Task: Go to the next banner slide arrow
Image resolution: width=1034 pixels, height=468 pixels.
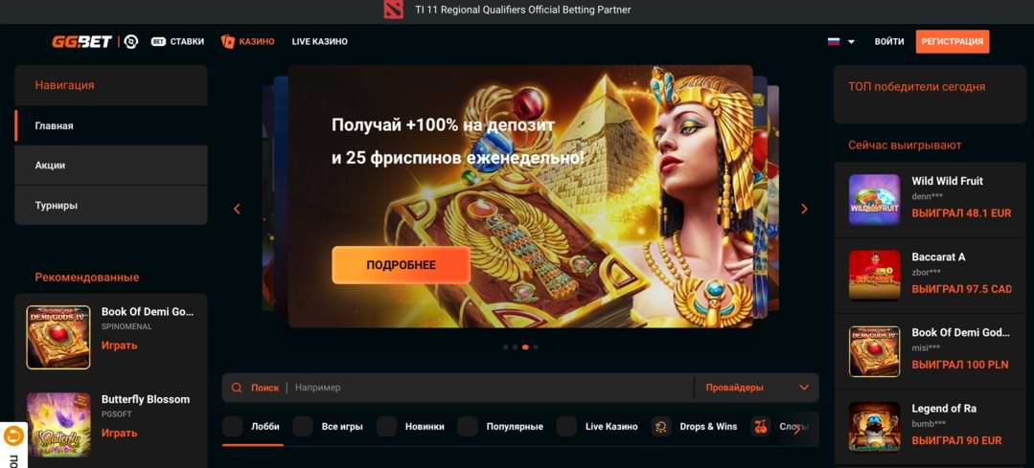Action: pos(804,209)
